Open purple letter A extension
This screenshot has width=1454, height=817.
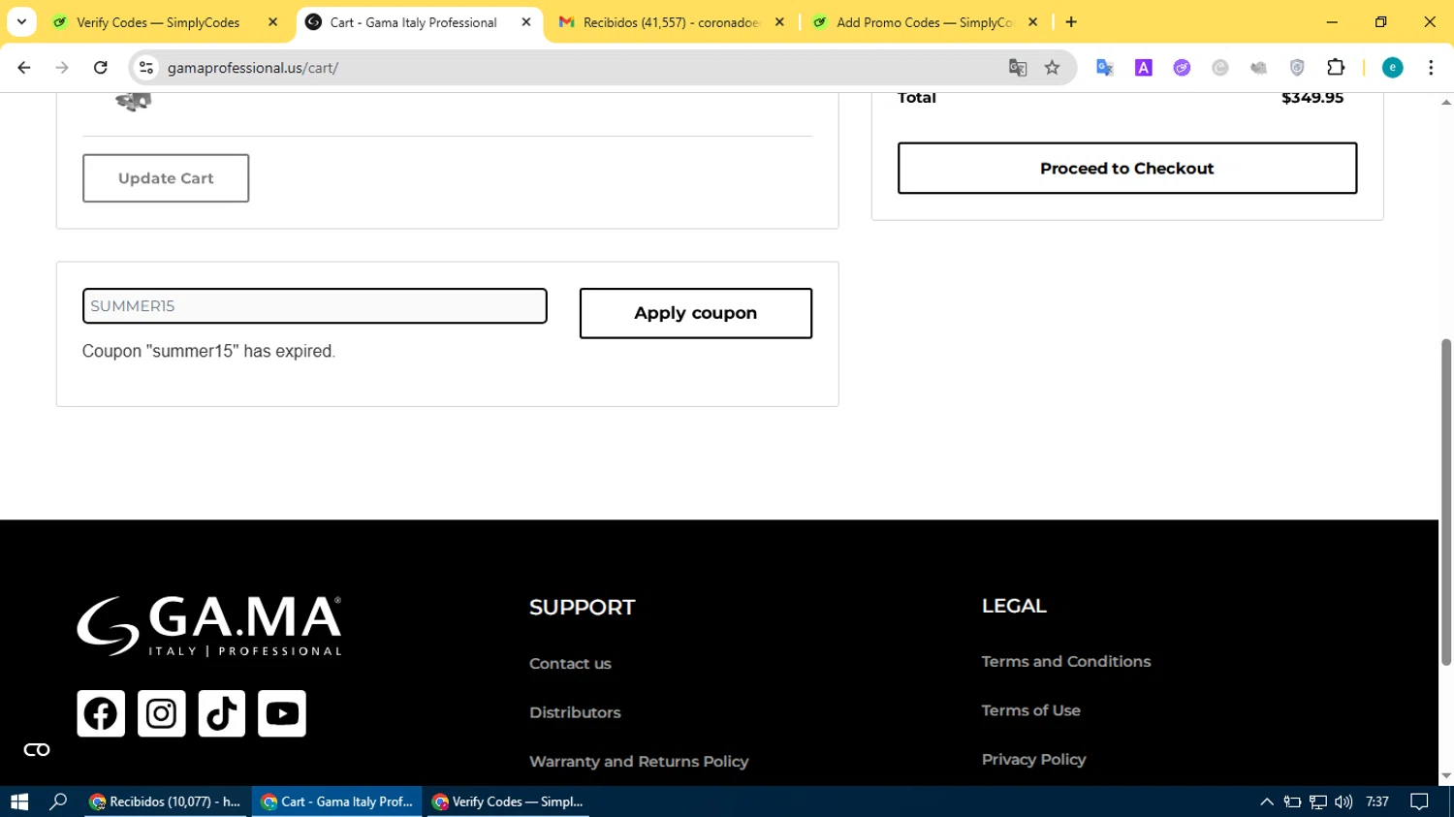coord(1144,68)
